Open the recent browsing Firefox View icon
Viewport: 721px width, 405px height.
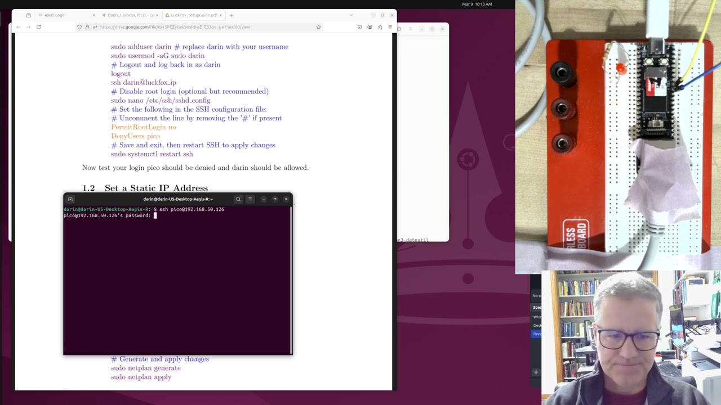pos(28,15)
